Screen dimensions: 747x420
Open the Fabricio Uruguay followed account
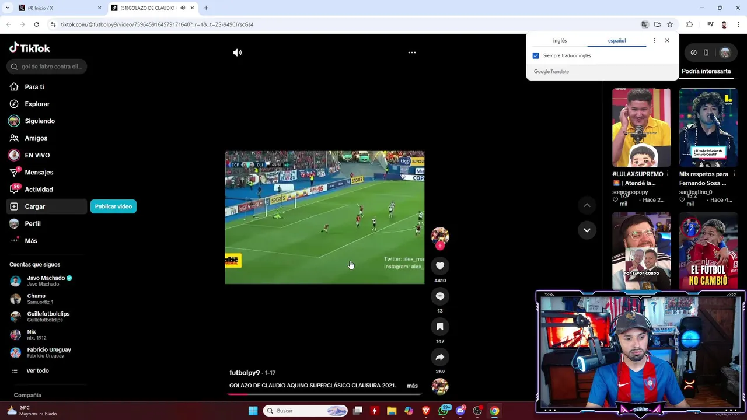coord(47,352)
